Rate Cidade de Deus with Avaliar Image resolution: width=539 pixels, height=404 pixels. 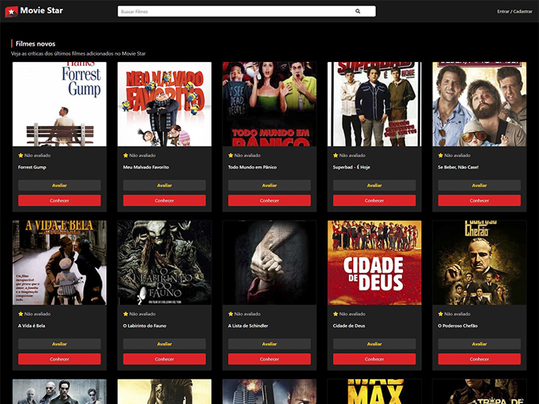coord(375,344)
